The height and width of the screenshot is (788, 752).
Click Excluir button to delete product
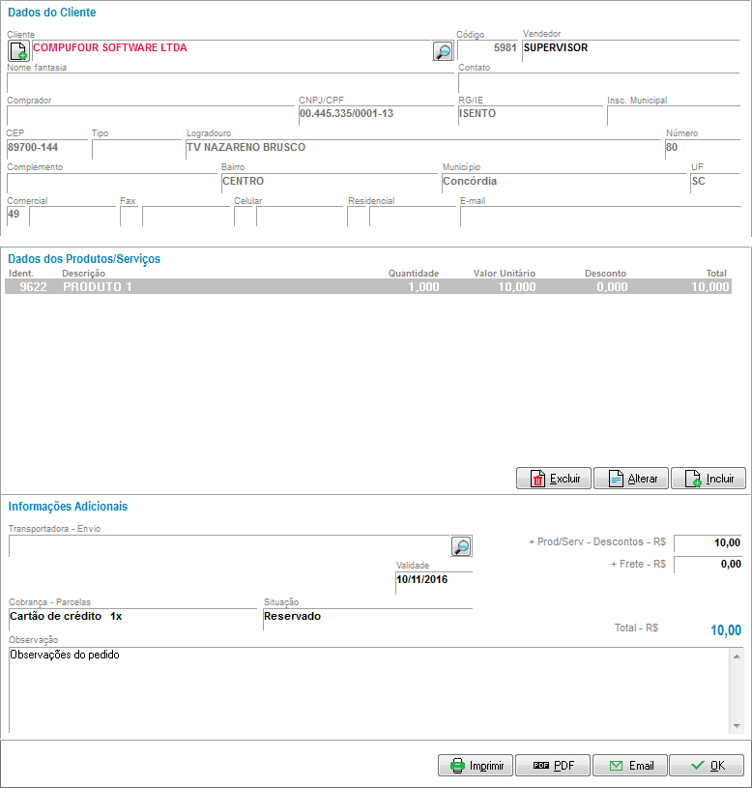pyautogui.click(x=554, y=479)
